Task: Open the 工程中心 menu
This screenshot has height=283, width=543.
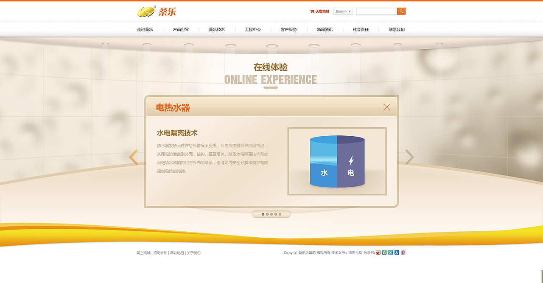Action: click(x=253, y=30)
